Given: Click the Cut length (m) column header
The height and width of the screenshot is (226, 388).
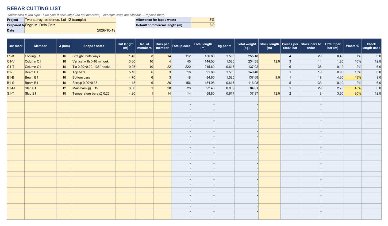Looking at the screenshot, I should click(126, 46).
